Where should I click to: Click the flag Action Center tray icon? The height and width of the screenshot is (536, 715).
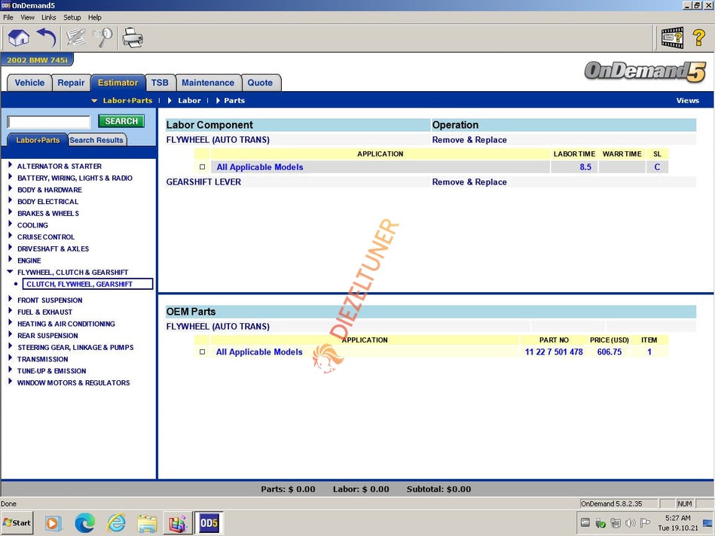pos(645,523)
